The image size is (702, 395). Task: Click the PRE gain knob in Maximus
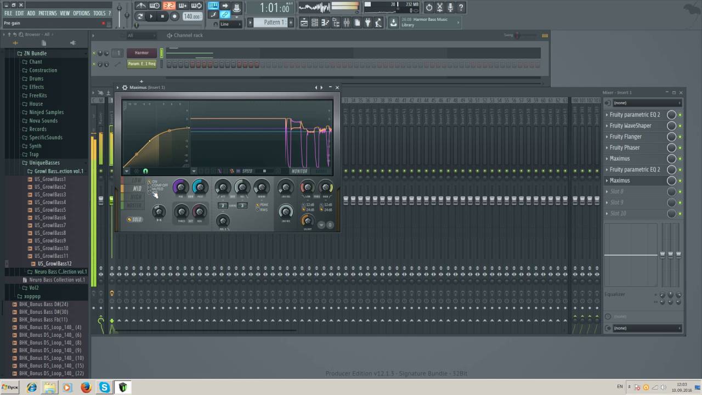pos(181,187)
